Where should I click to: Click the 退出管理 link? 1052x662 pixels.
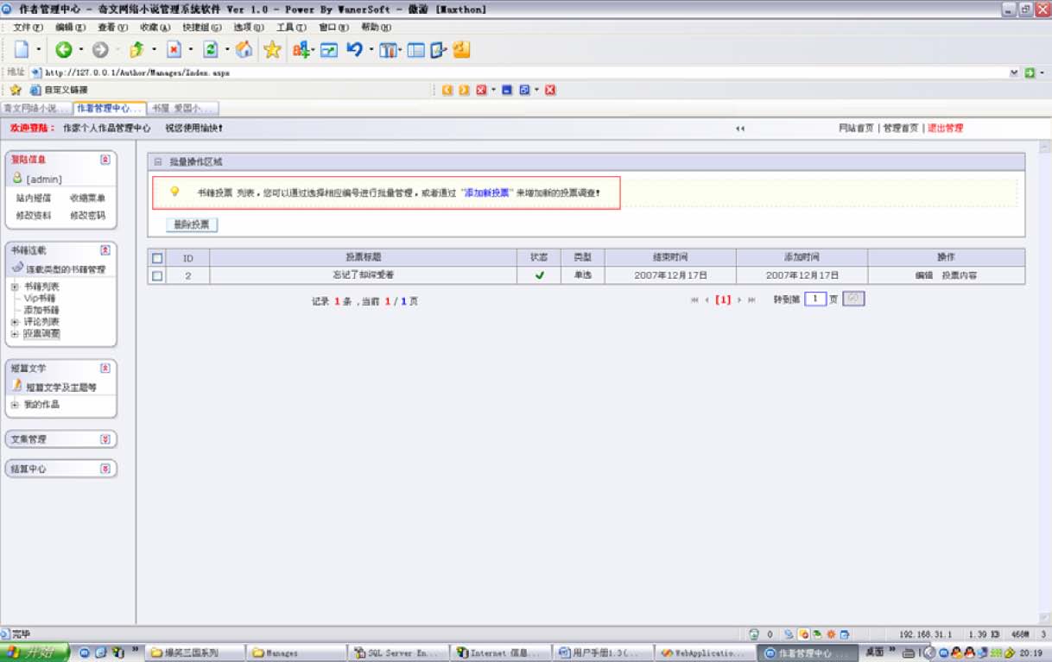(x=945, y=129)
